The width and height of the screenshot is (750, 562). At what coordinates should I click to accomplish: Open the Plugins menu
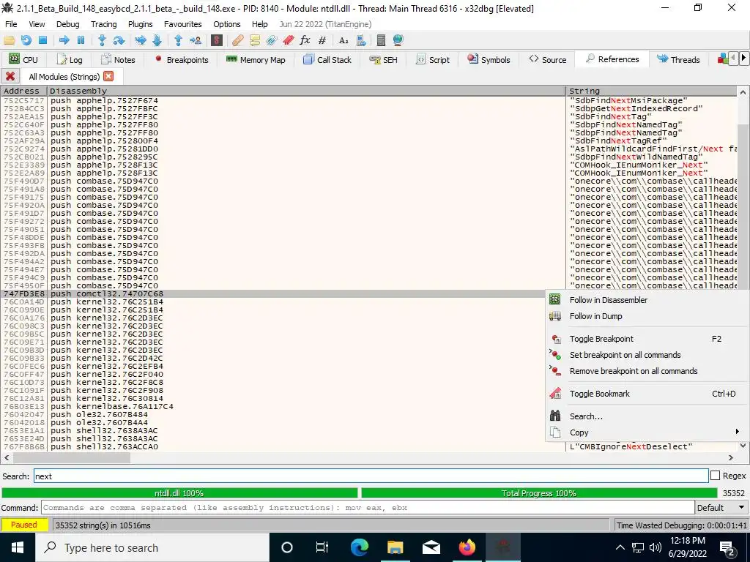pos(140,24)
